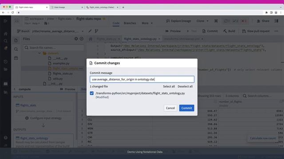Open examples.py in the file tree

(61, 63)
